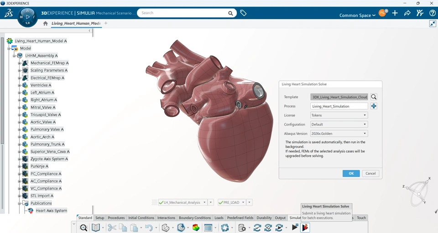Click the undo arrow icon

click(149, 228)
